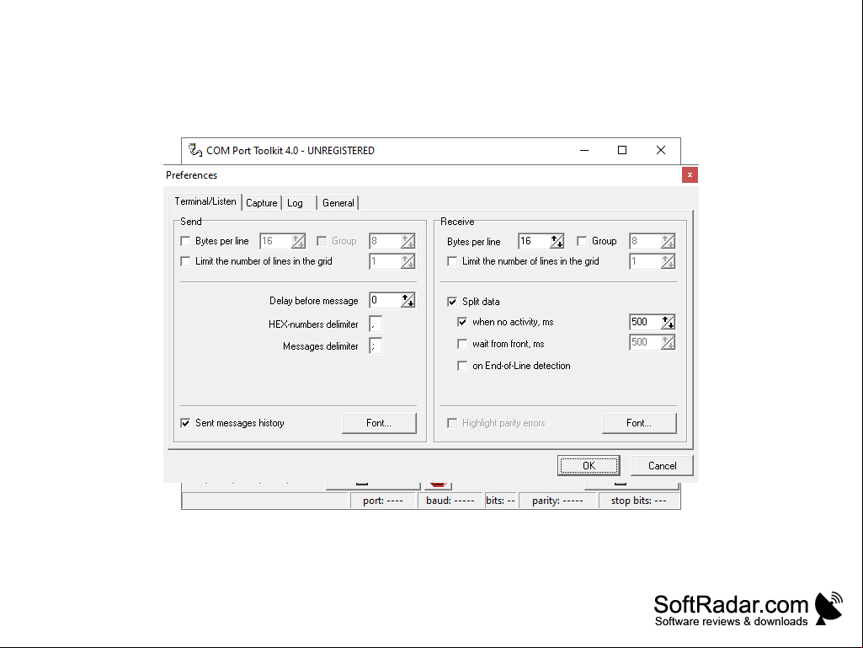Click the bits: -- status bar entry
This screenshot has height=648, width=863.
click(x=500, y=501)
